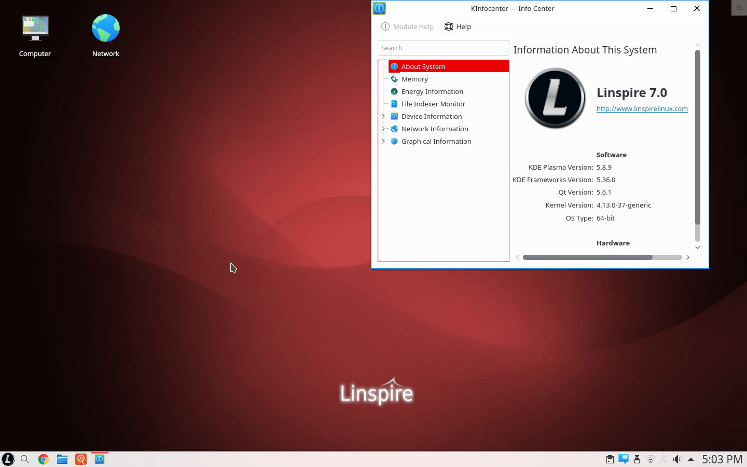Select About System in the module tree
This screenshot has width=747, height=467.
[449, 66]
